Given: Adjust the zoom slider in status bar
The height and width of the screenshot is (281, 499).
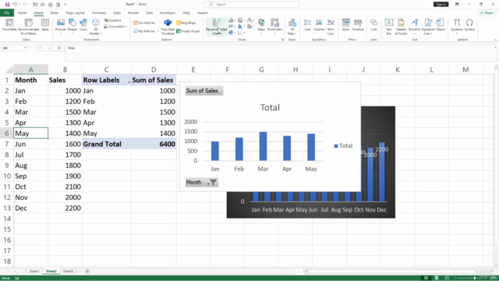Looking at the screenshot, I should click(475, 278).
